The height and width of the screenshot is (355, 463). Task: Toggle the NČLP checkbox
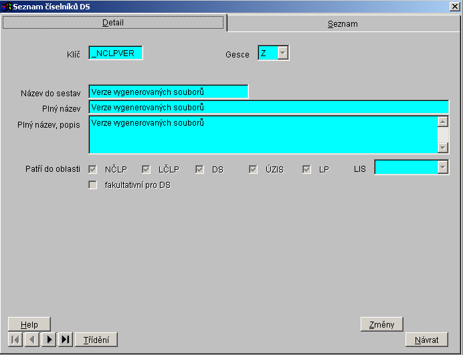93,170
